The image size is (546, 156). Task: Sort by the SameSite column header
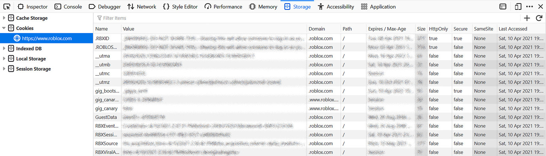484,29
